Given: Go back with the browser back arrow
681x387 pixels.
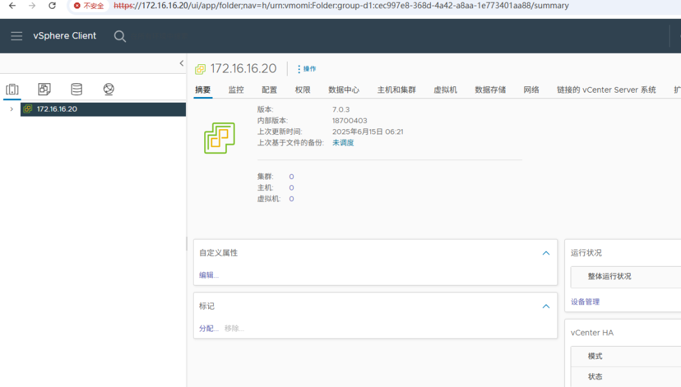Looking at the screenshot, I should [12, 6].
